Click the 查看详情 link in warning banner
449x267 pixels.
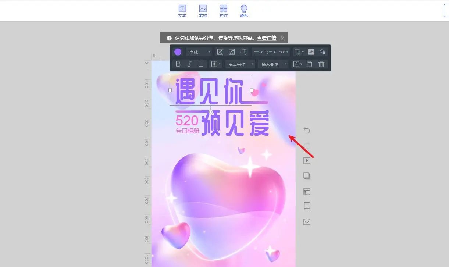[x=266, y=38]
